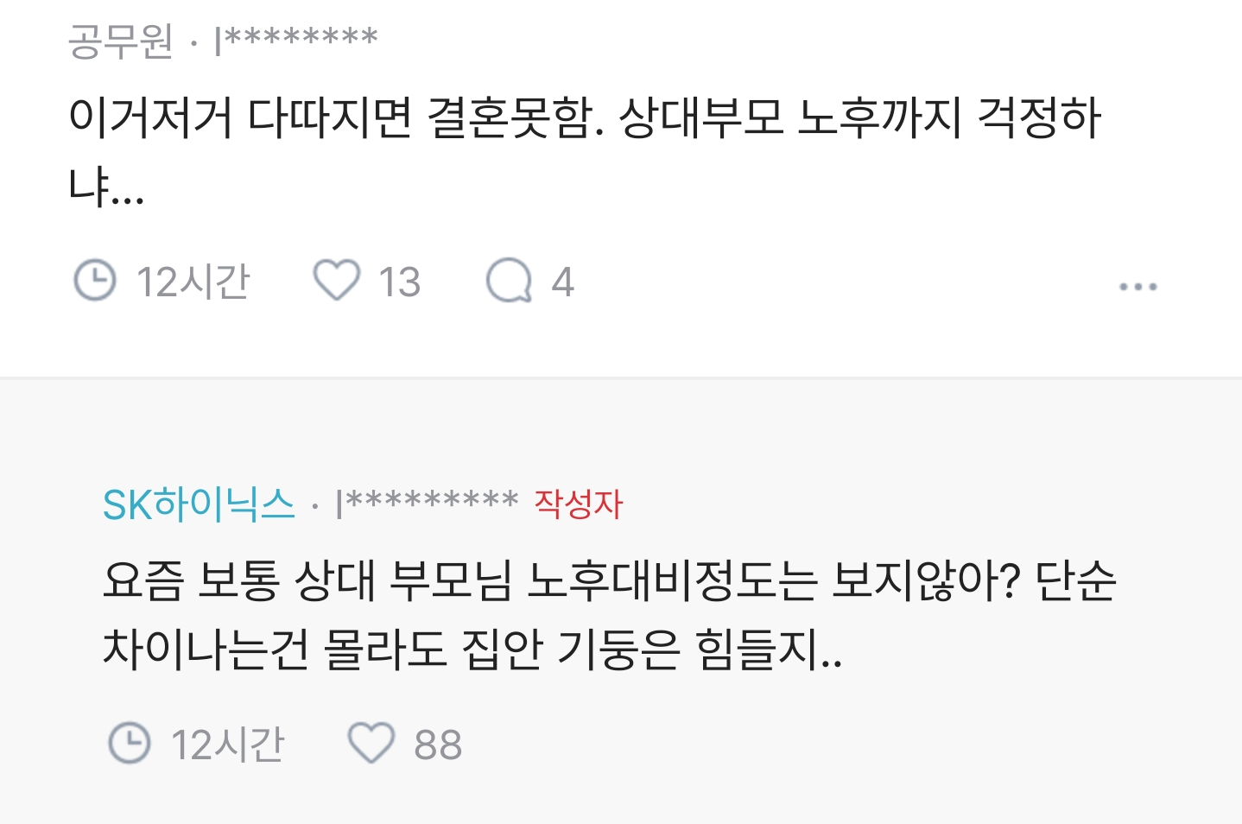Tap the clock icon on SK하이닉스's comment

130,741
